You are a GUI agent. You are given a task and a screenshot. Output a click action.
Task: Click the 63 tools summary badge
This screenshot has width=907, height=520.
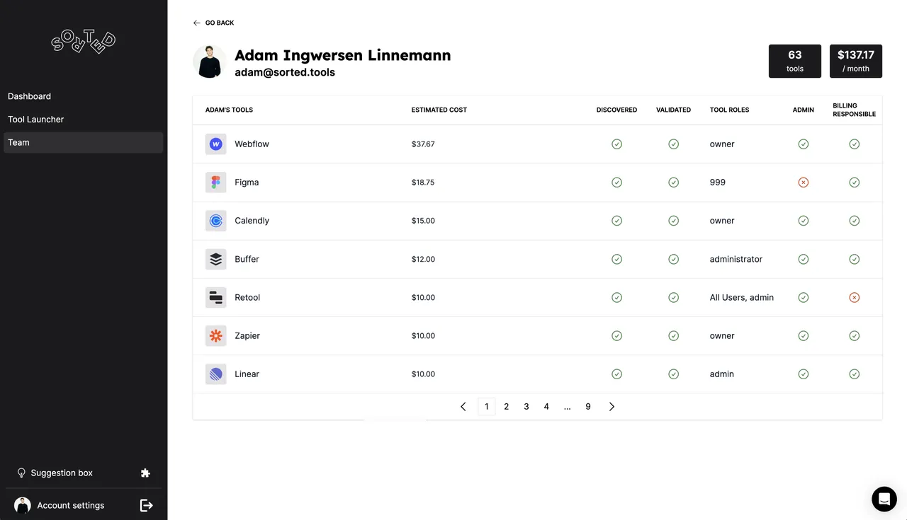pyautogui.click(x=795, y=61)
